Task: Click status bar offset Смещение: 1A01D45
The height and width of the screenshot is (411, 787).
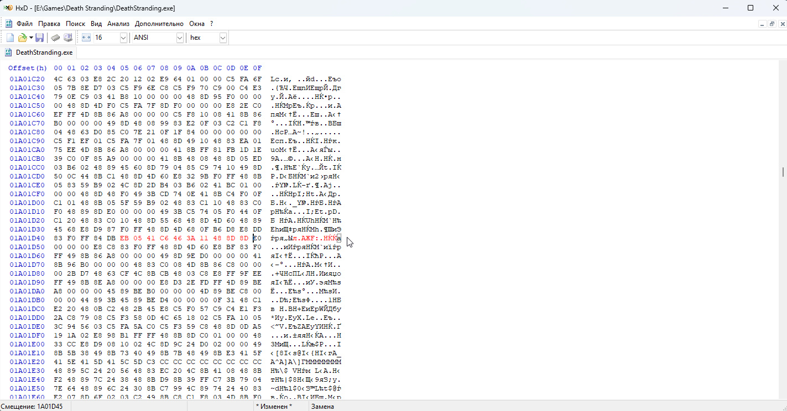Action: tap(32, 407)
